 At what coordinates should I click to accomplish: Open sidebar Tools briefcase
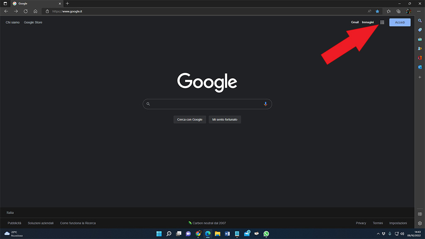420,39
